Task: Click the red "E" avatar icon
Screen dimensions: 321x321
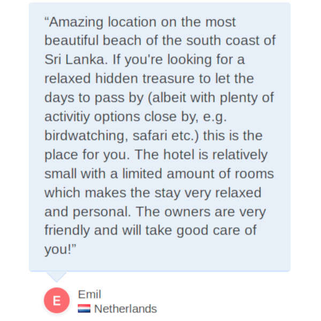Action: click(57, 301)
